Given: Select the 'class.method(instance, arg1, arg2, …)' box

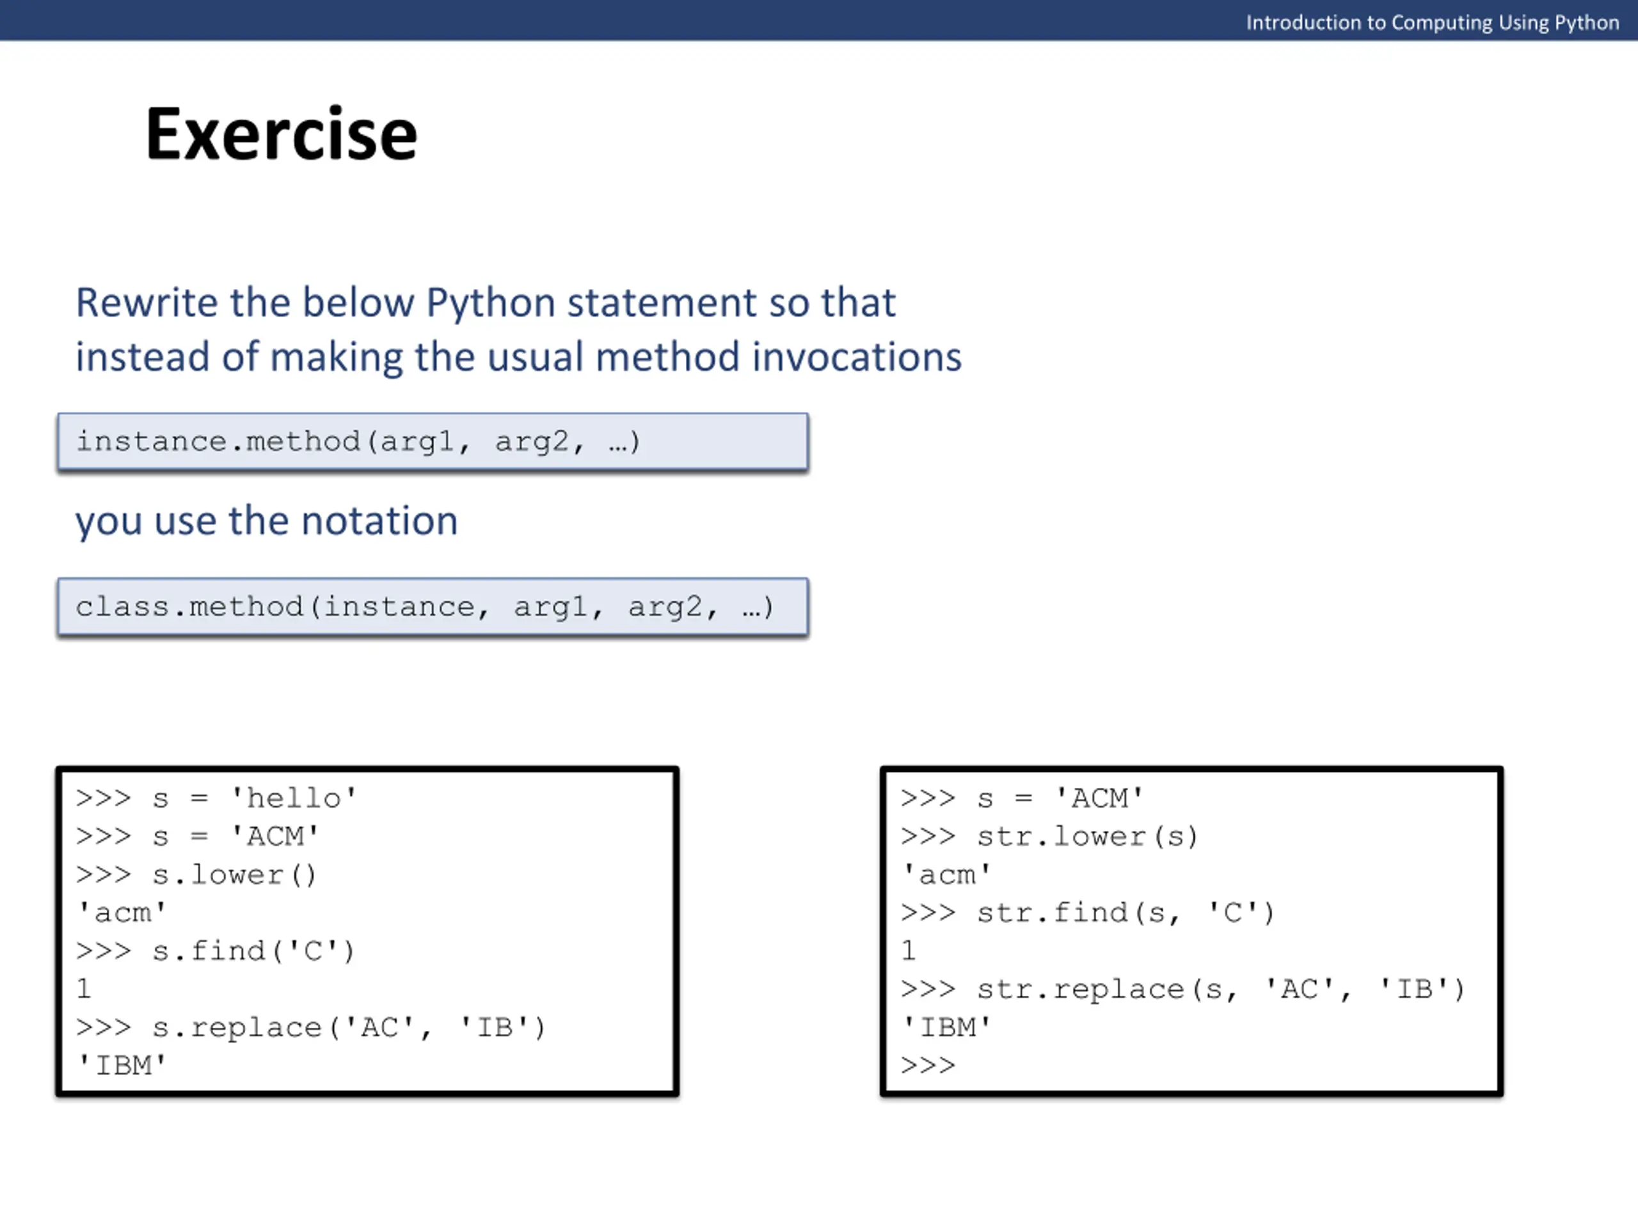Looking at the screenshot, I should pyautogui.click(x=433, y=607).
